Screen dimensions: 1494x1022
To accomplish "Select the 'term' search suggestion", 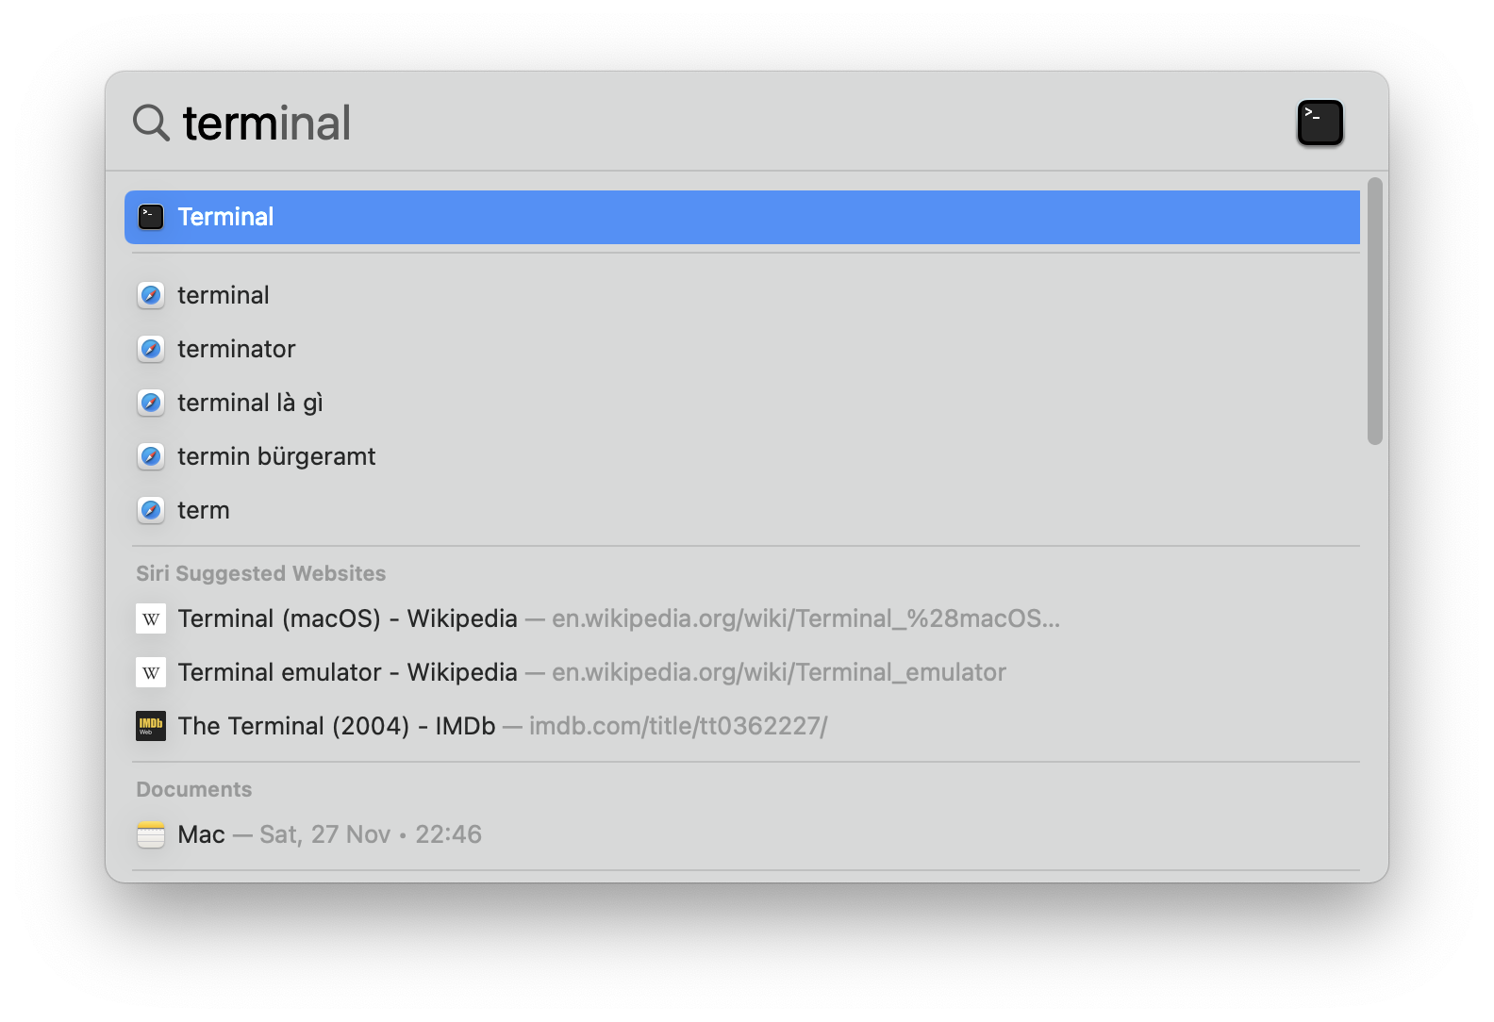I will click(204, 510).
